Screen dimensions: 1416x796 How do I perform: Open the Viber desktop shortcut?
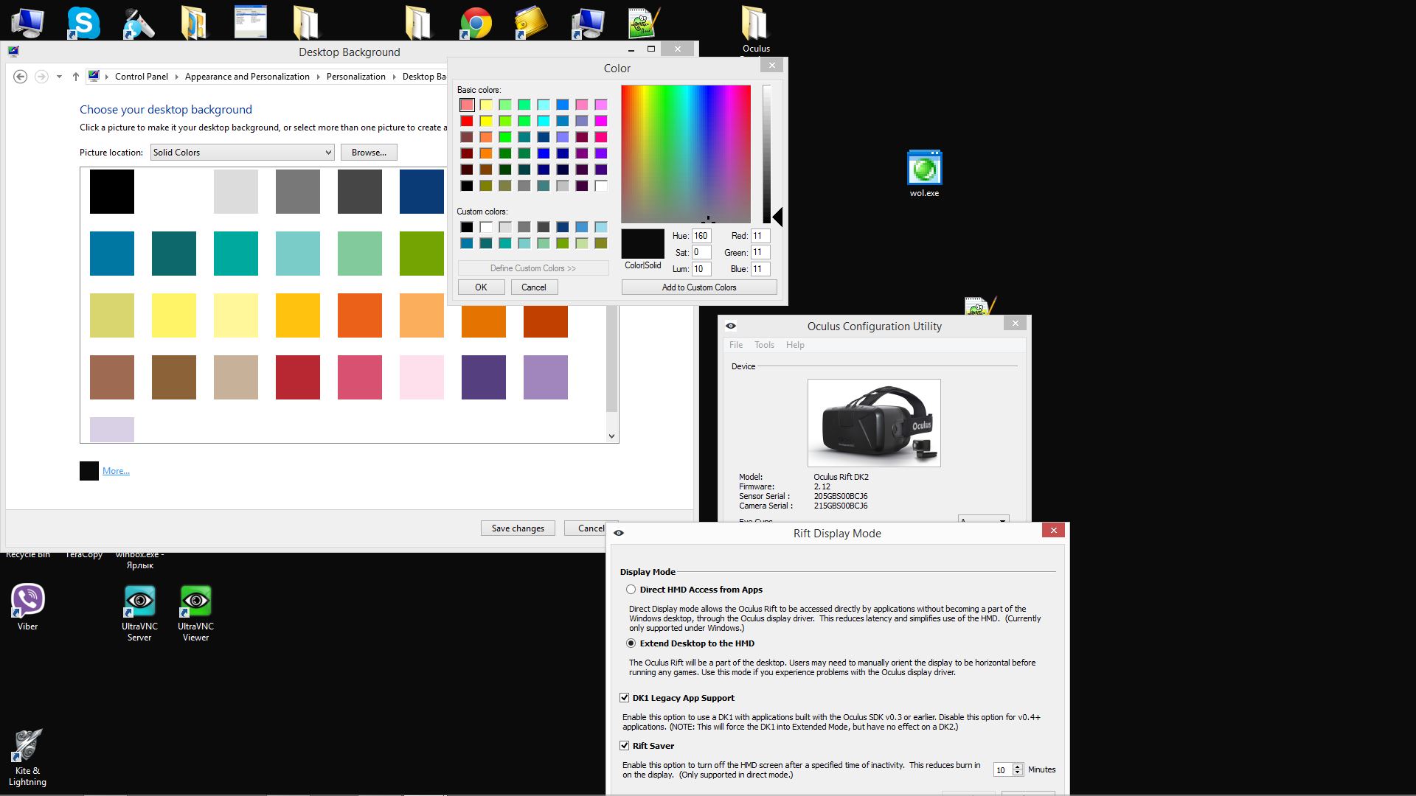pos(27,607)
